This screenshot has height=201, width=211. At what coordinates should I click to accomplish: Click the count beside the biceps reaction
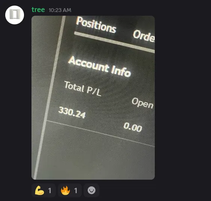pos(49,191)
